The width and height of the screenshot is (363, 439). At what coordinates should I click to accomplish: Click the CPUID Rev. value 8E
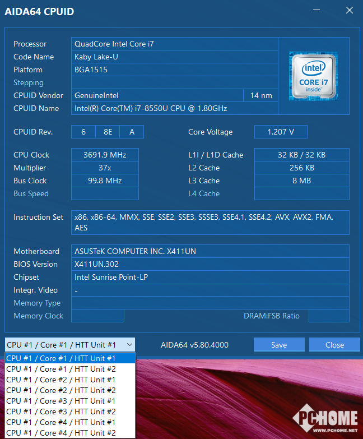[108, 132]
